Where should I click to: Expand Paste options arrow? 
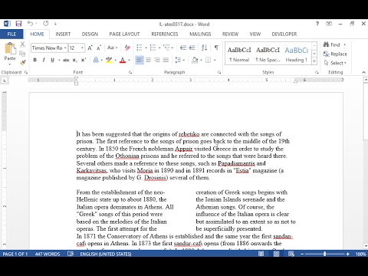pos(10,64)
